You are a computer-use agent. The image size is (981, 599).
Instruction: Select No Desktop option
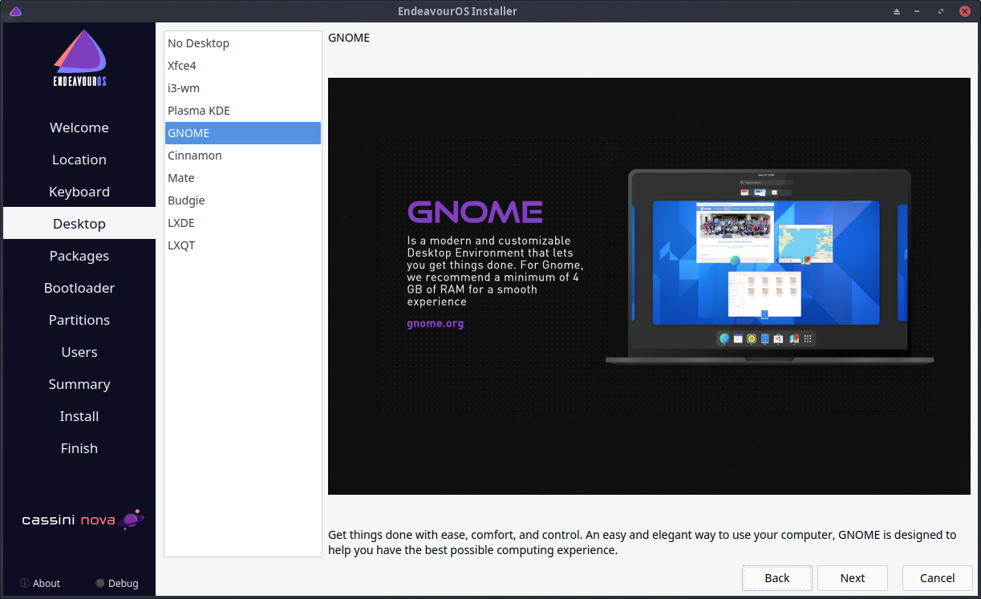coord(198,43)
